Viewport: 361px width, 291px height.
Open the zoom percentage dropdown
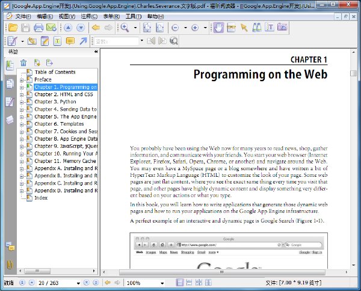coord(162,283)
